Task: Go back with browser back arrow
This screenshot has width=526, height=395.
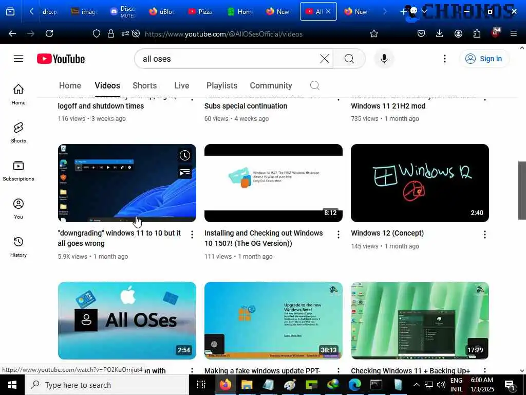Action: 12,33
